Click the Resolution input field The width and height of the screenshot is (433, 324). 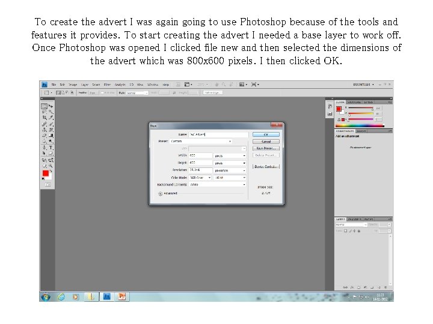tap(200, 170)
